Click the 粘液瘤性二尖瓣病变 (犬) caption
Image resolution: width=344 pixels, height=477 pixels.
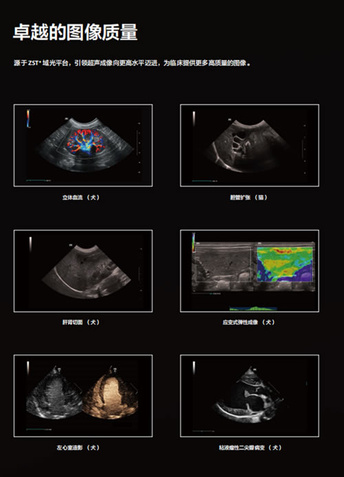click(x=250, y=447)
